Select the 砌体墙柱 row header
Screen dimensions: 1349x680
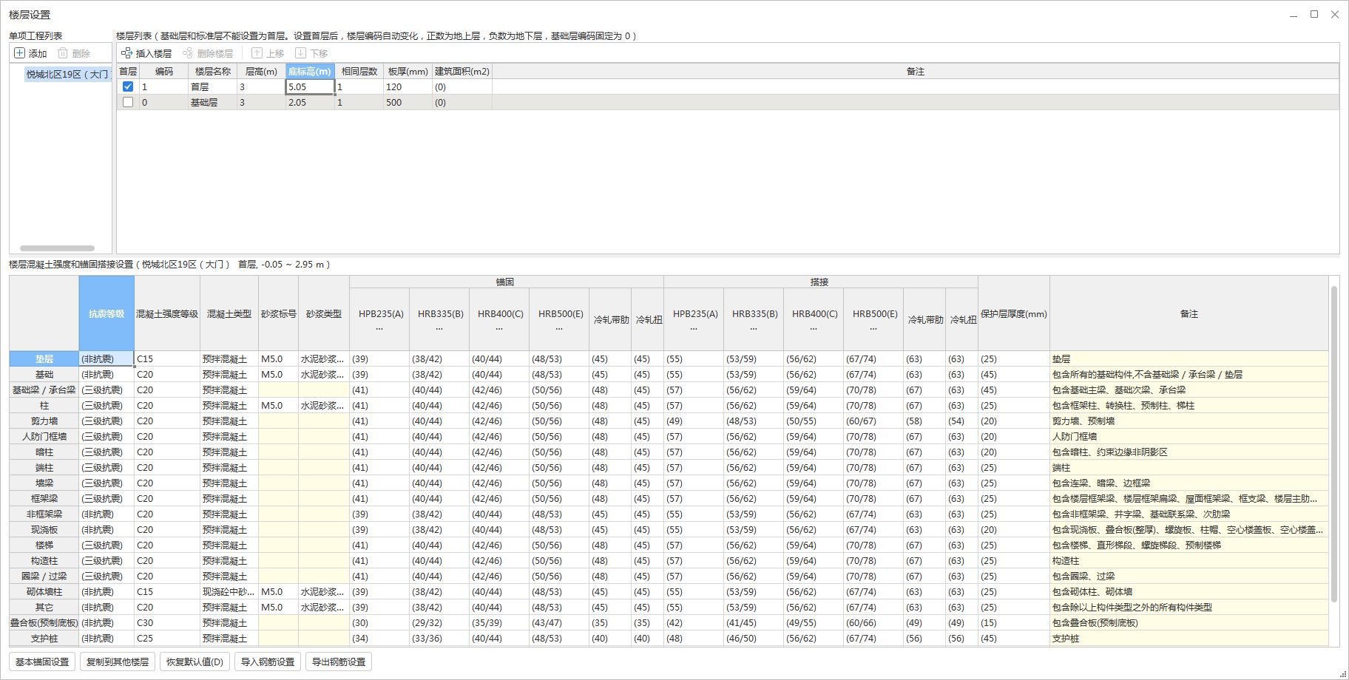[x=44, y=591]
